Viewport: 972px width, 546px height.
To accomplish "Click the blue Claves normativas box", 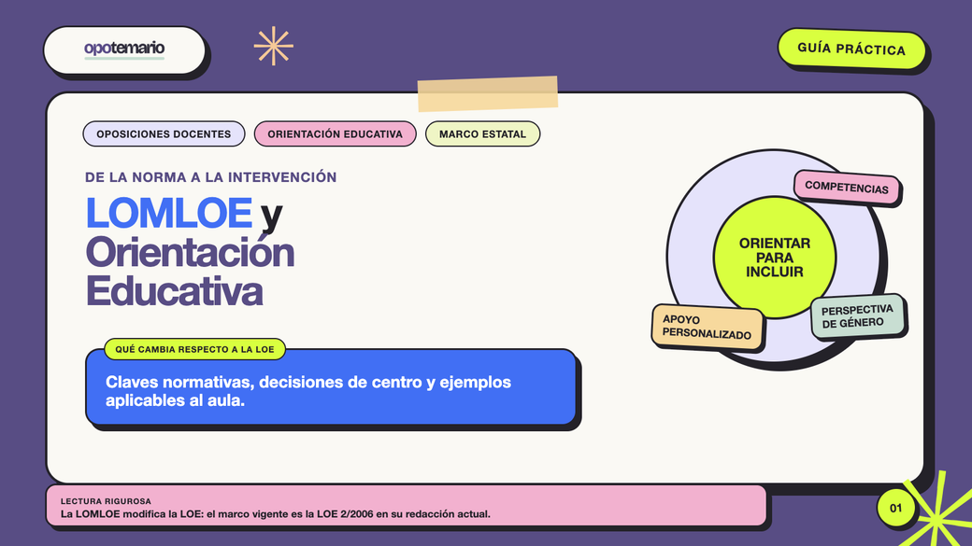I will 331,387.
